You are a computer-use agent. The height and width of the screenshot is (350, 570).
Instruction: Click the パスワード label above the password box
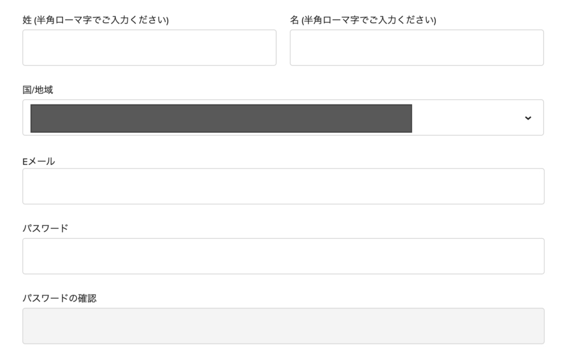[x=45, y=229]
